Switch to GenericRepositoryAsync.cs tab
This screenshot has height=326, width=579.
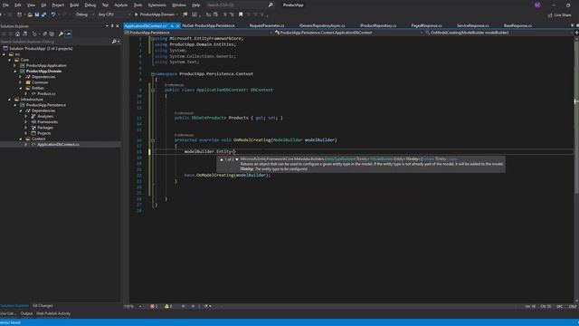[322, 26]
